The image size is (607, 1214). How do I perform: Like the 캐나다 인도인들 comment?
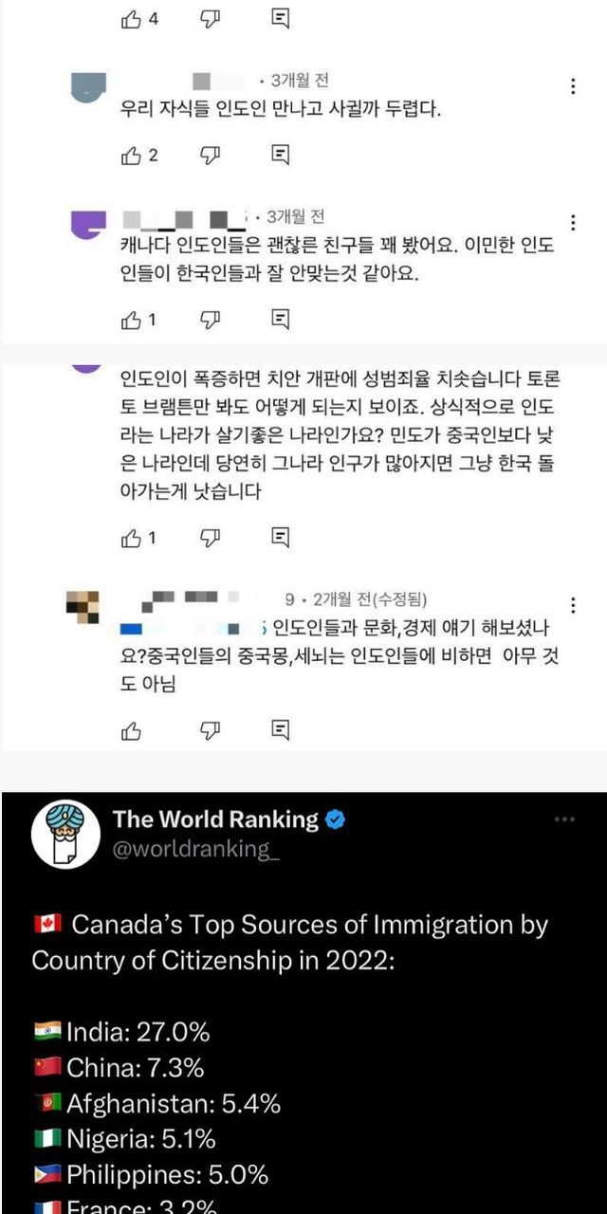click(x=132, y=321)
